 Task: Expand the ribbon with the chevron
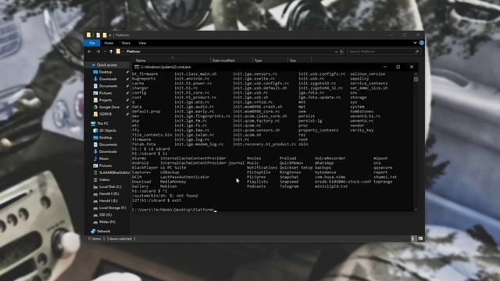coord(415,43)
